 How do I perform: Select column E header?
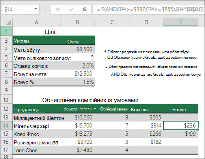pos(181,22)
